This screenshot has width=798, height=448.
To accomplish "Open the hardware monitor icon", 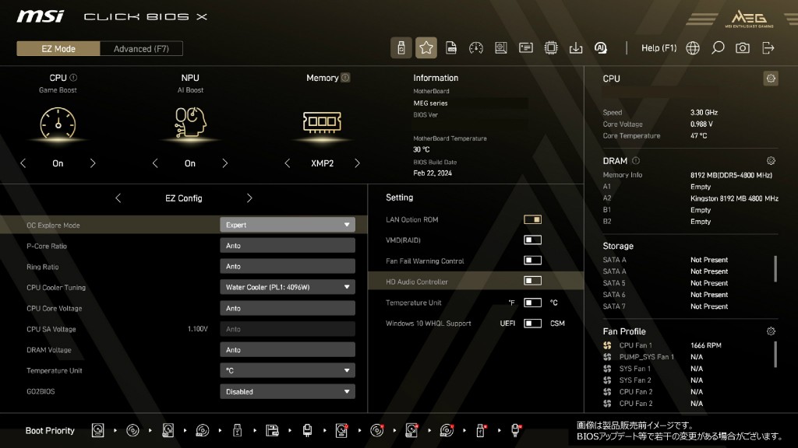I will point(501,48).
